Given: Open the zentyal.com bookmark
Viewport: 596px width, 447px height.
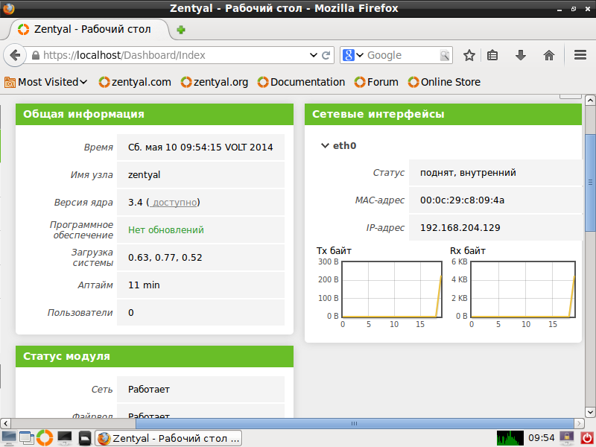Looking at the screenshot, I should coord(135,82).
